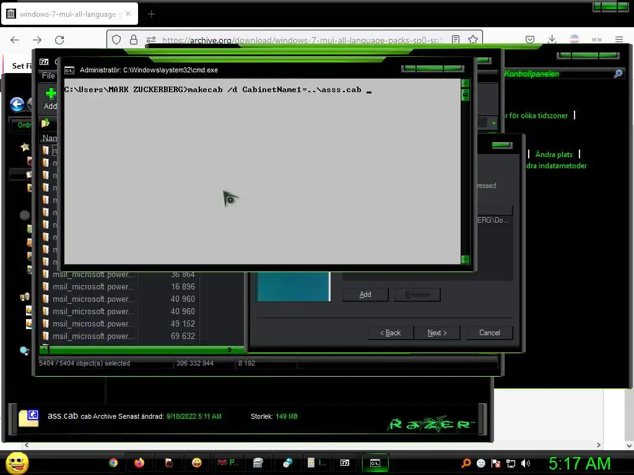Open the smiley Start button

(x=17, y=463)
